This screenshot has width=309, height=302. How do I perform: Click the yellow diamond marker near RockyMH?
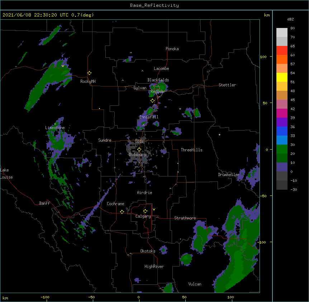click(90, 73)
